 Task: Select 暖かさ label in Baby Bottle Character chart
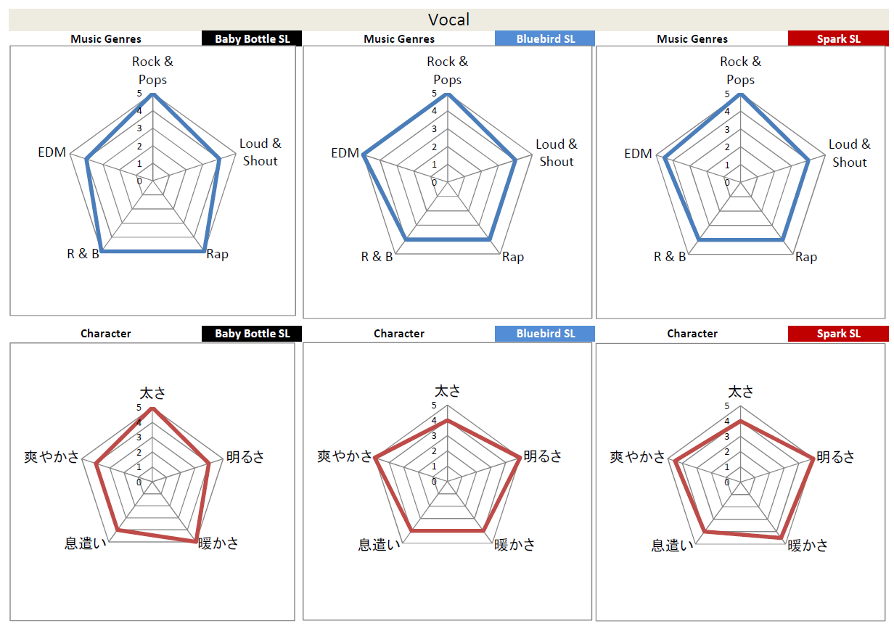[x=218, y=543]
